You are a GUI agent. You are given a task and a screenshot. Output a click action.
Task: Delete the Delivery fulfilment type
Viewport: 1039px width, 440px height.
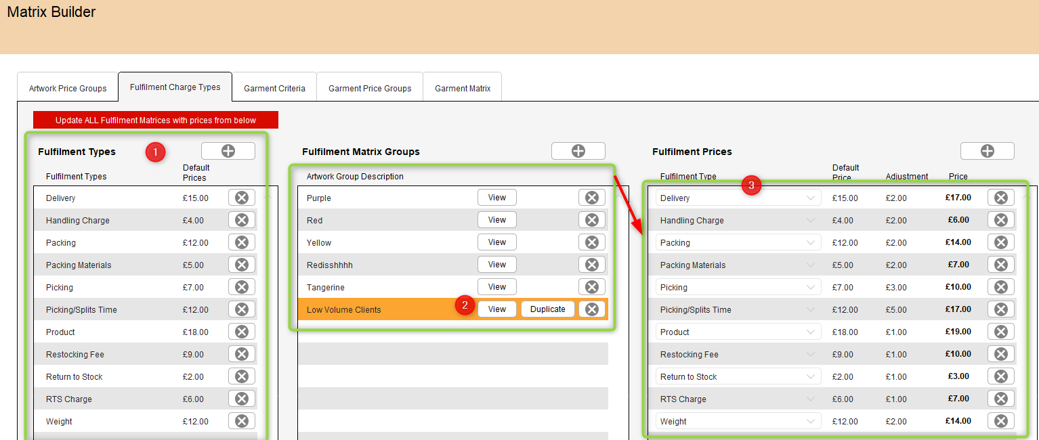[242, 198]
